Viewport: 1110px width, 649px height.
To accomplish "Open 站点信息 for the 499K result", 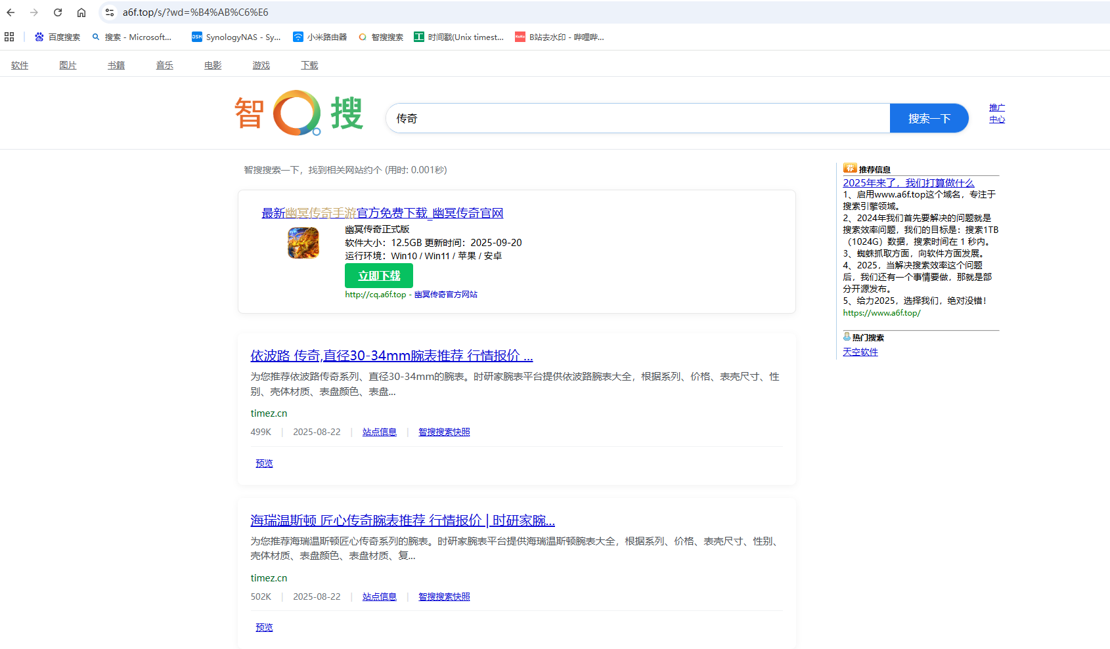I will 380,432.
